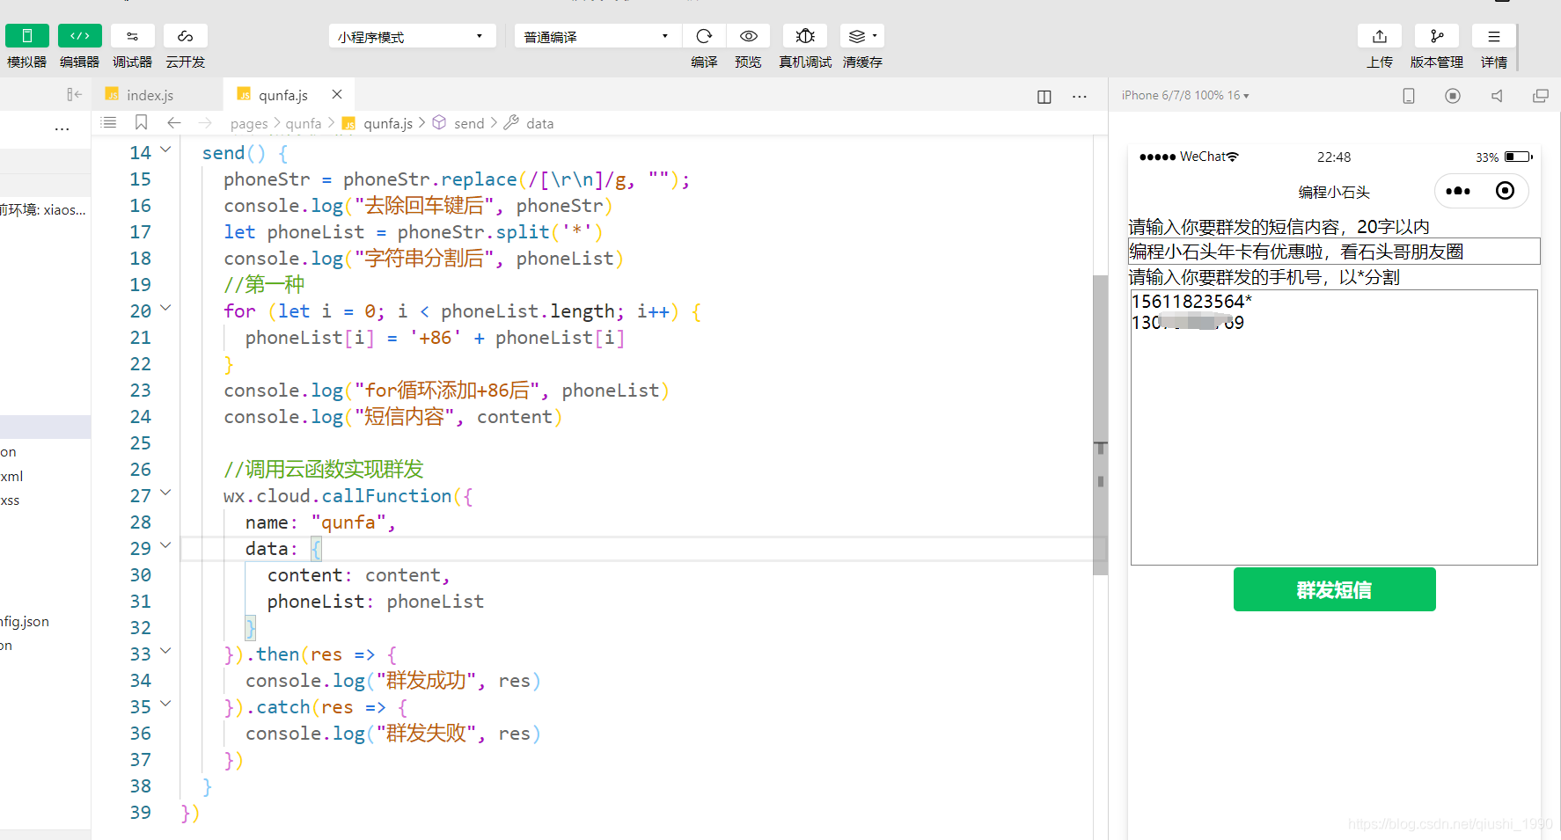Select the data breadcrumb
Viewport: 1561px width, 840px height.
click(539, 124)
